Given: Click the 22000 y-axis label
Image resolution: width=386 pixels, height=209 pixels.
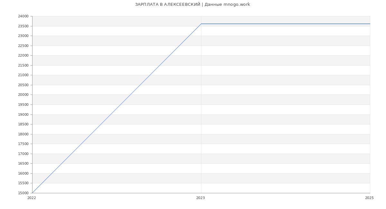Looking at the screenshot, I should 23,56.
